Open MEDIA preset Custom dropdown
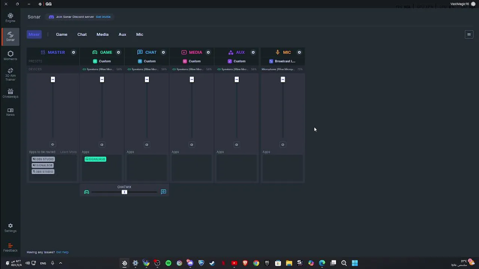479x269 pixels. coord(192,61)
